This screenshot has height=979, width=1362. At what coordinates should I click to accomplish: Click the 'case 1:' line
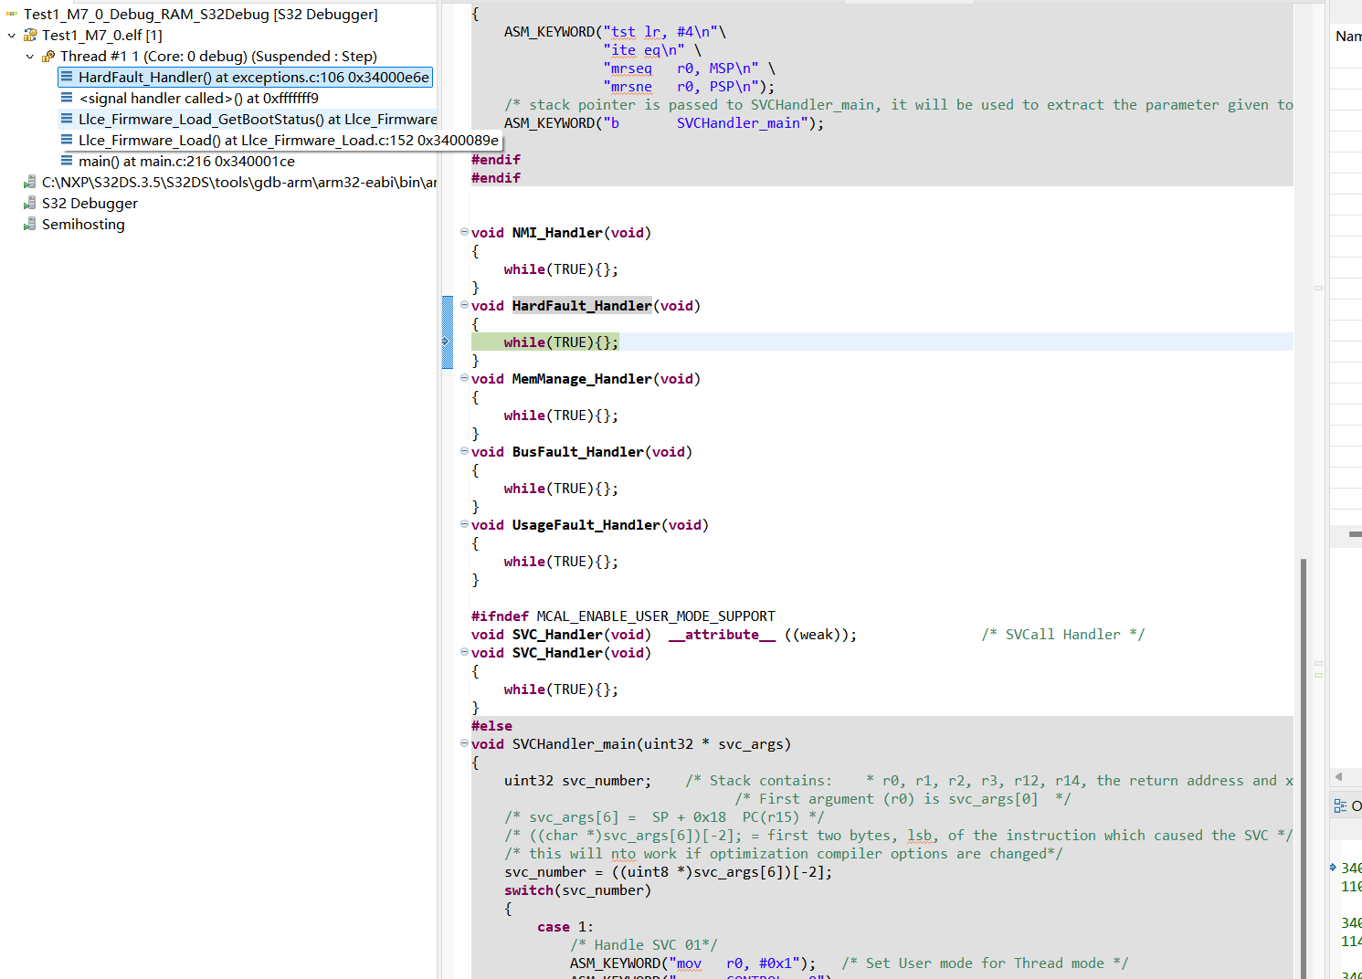click(565, 927)
